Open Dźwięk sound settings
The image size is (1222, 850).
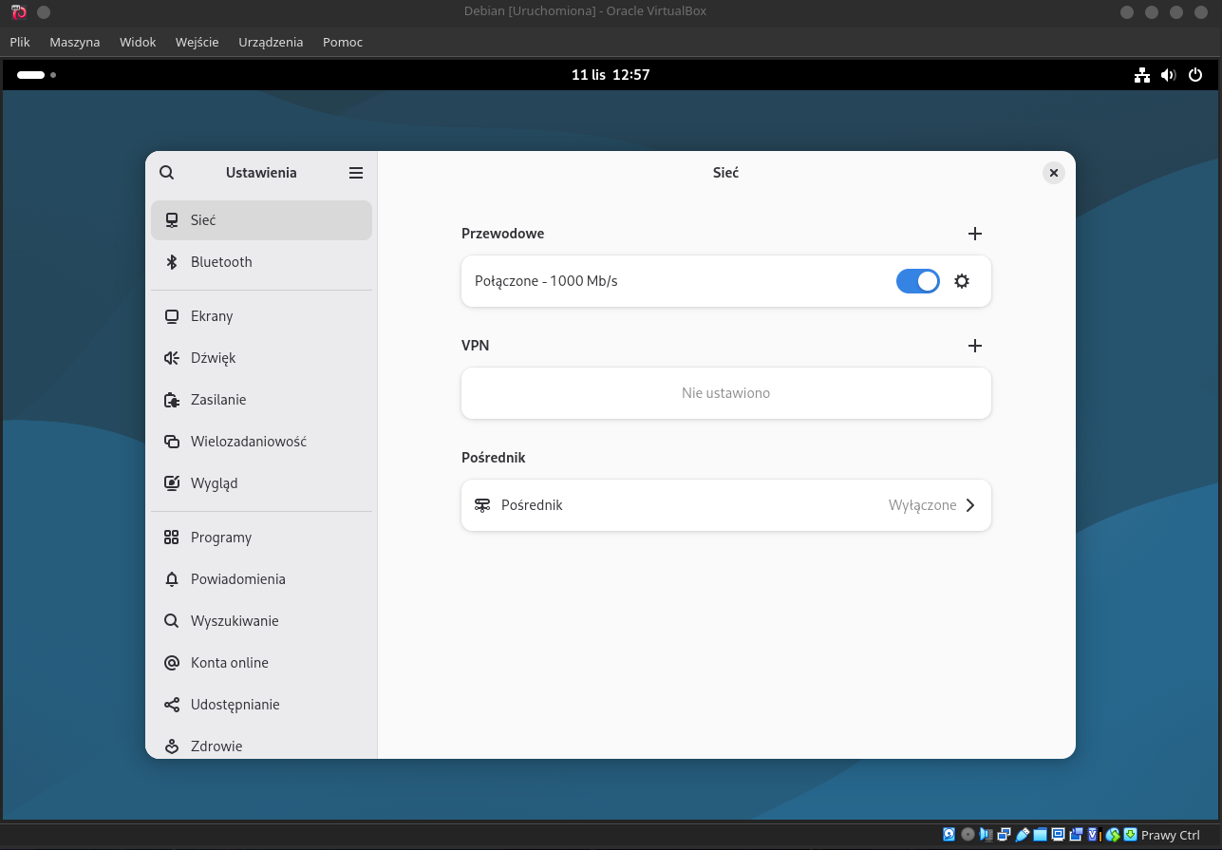[x=261, y=358]
